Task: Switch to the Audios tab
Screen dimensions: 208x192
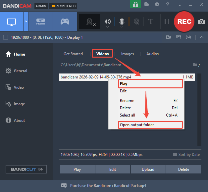Action: tap(152, 54)
